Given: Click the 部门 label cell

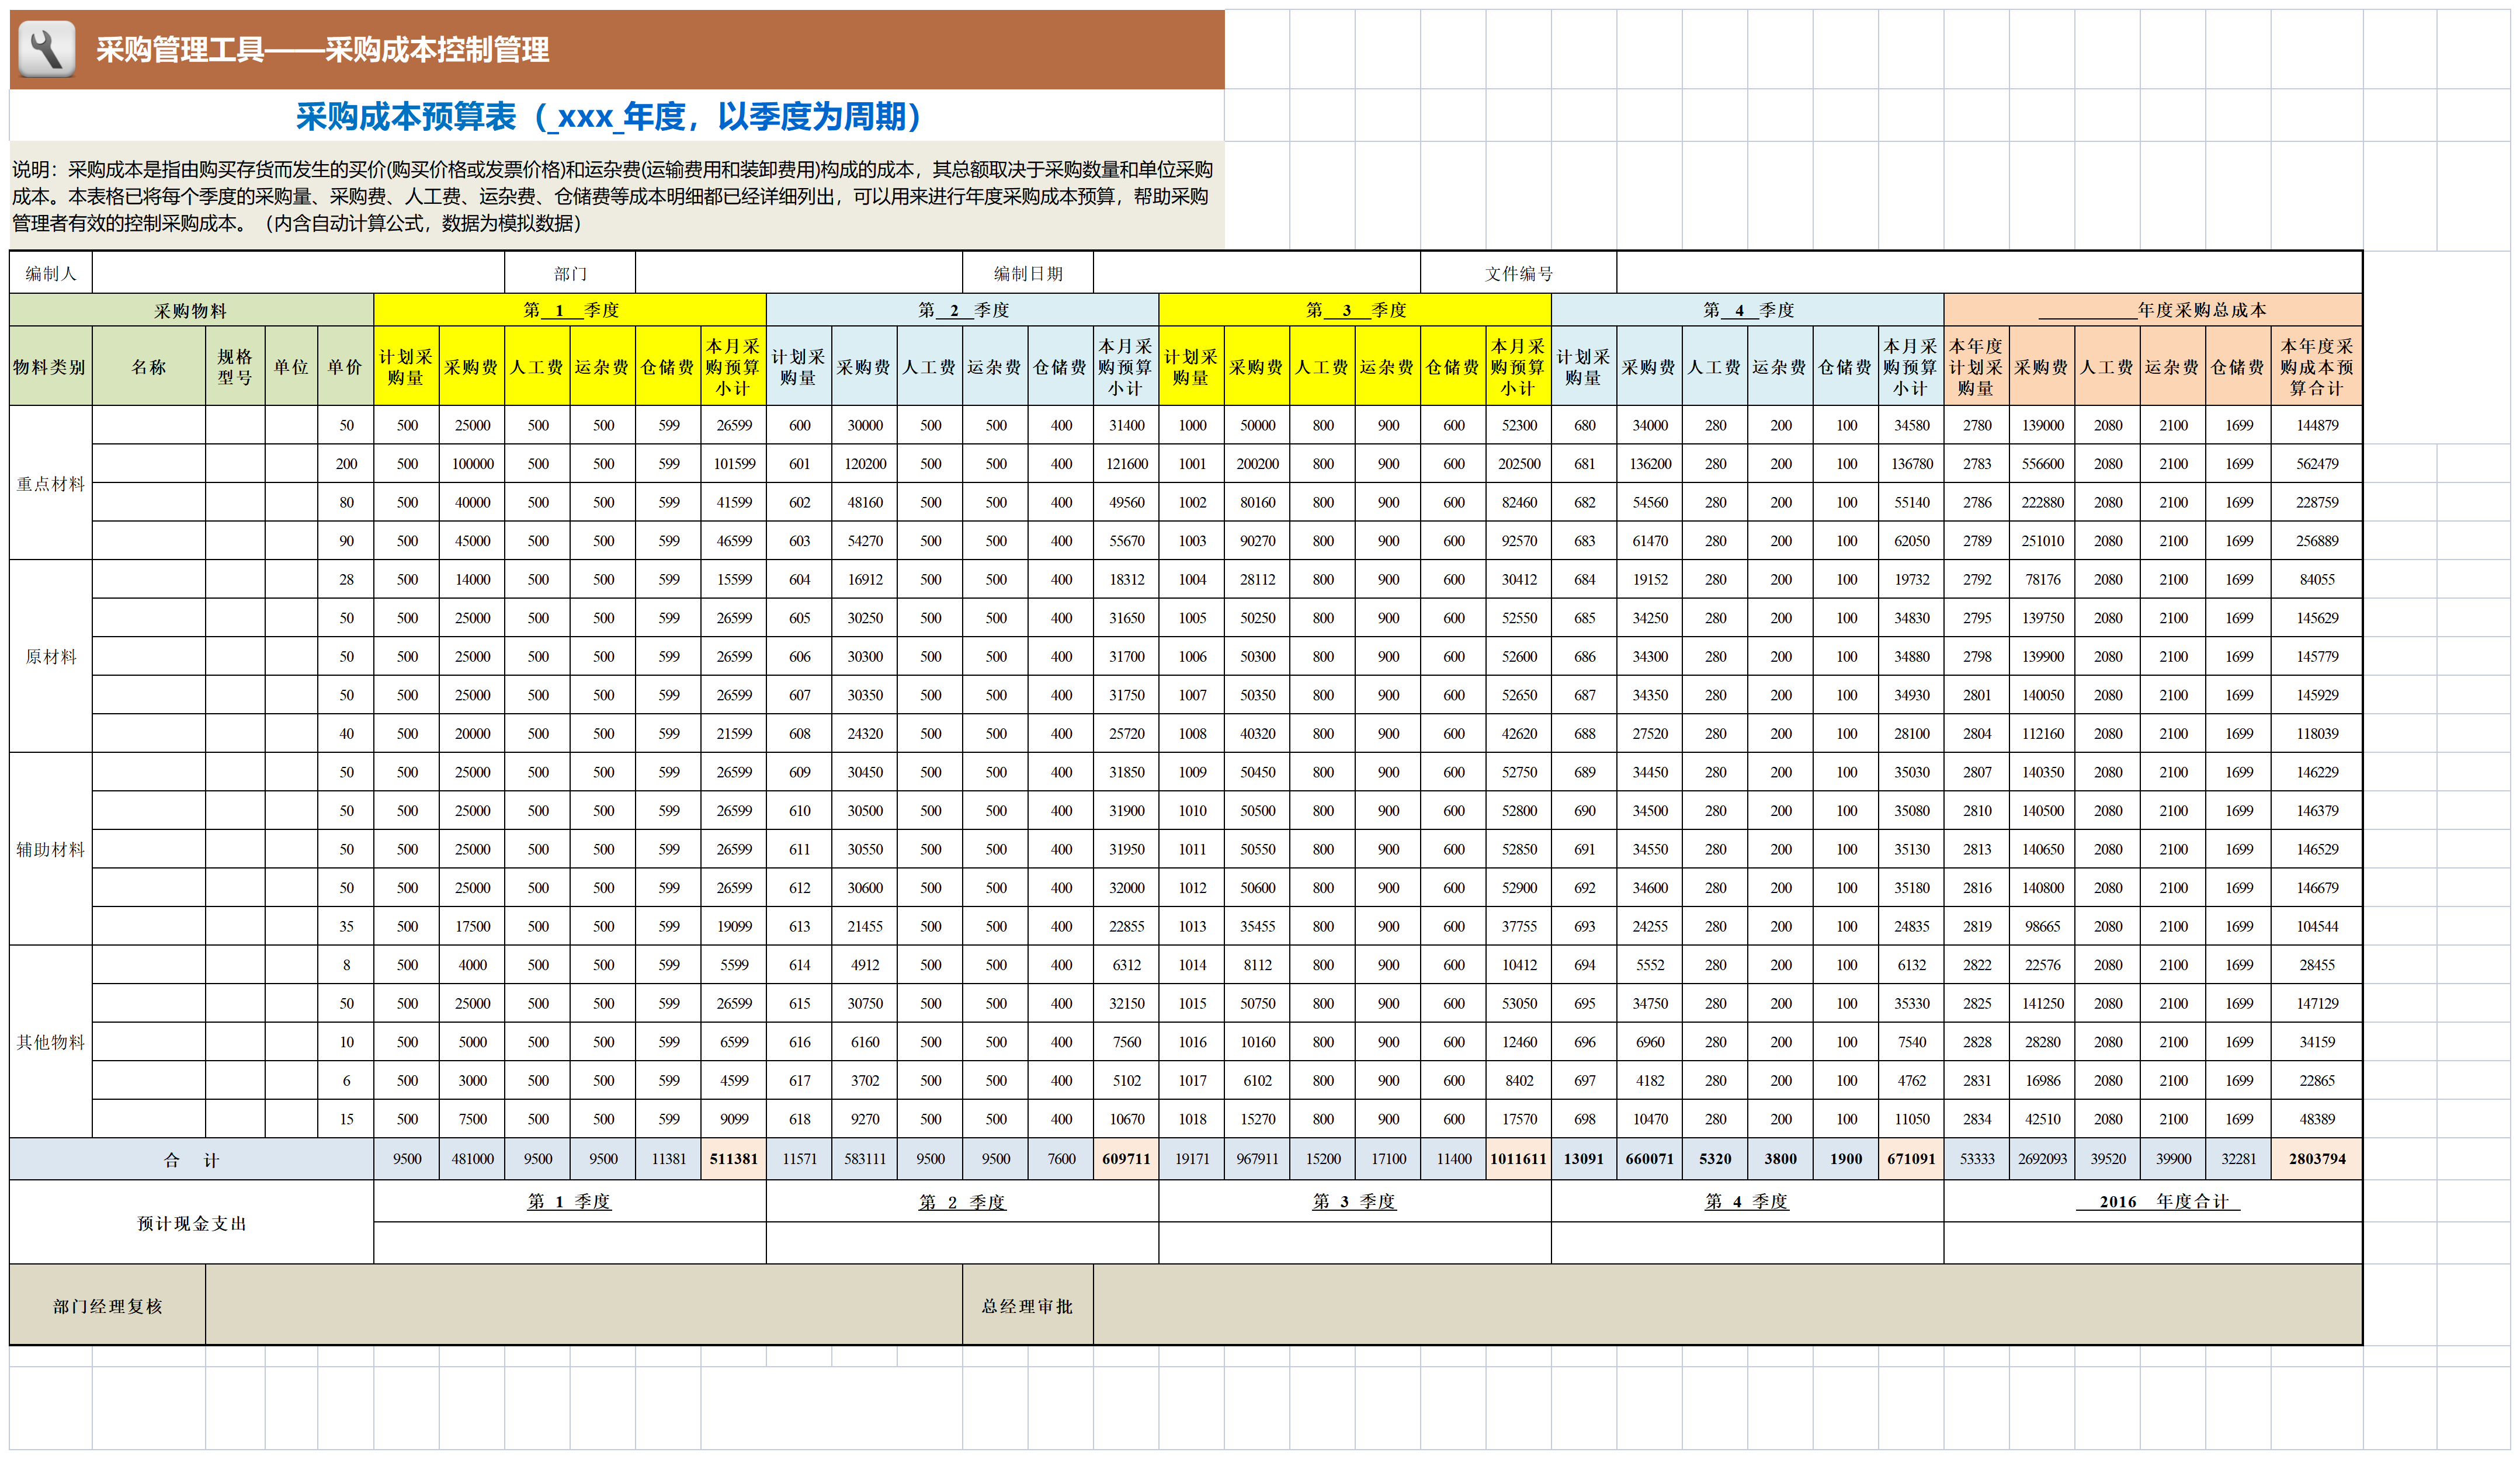Looking at the screenshot, I should (x=570, y=273).
